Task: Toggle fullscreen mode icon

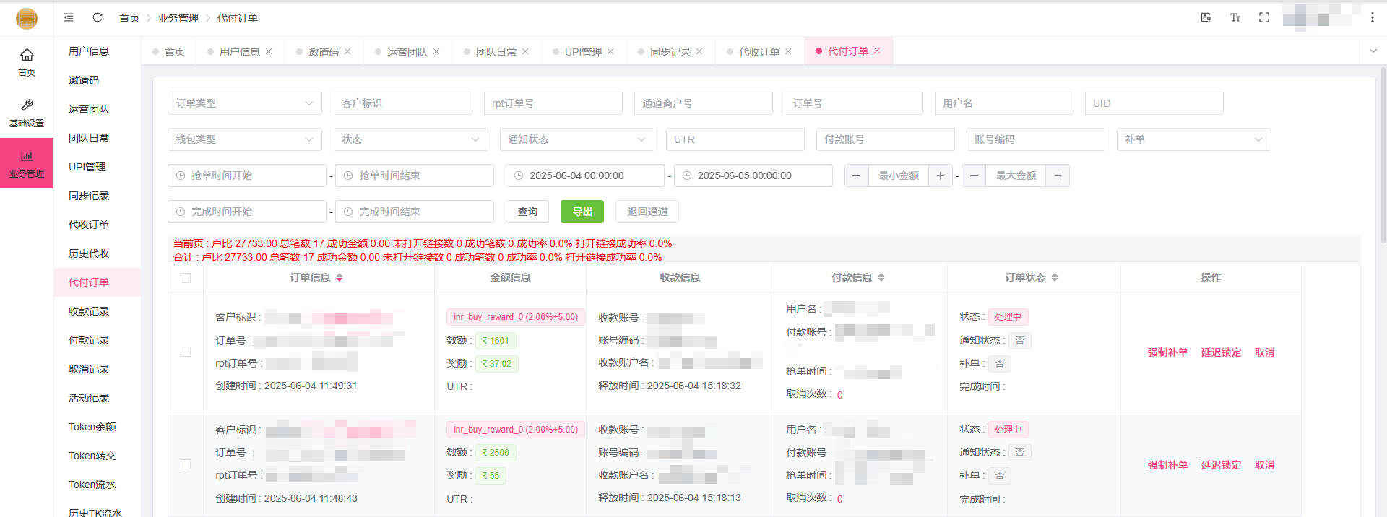Action: (x=1263, y=17)
